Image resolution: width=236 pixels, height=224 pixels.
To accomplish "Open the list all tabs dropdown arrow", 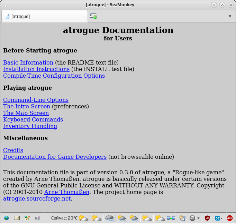I will pyautogui.click(x=230, y=16).
